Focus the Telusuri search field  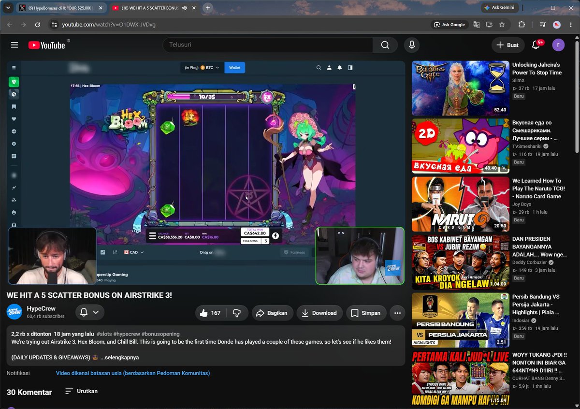(268, 45)
